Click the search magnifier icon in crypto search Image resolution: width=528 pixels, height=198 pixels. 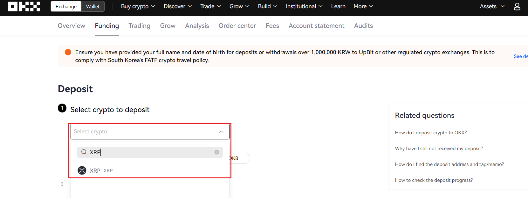[84, 152]
